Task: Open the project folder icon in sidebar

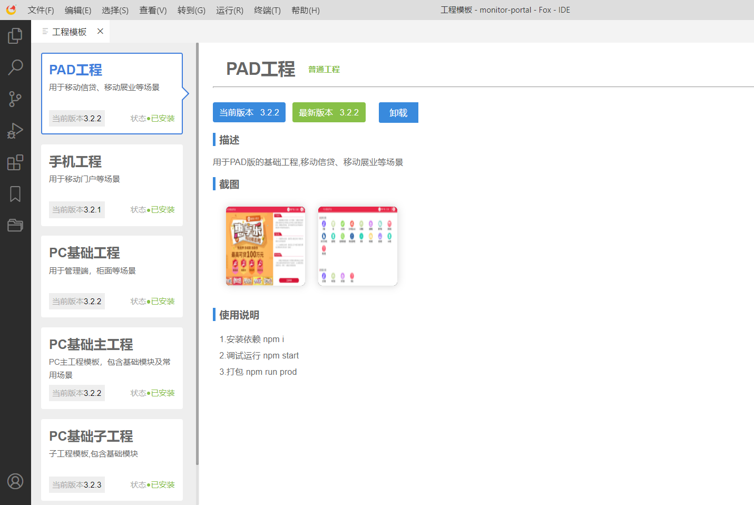Action: pyautogui.click(x=15, y=225)
